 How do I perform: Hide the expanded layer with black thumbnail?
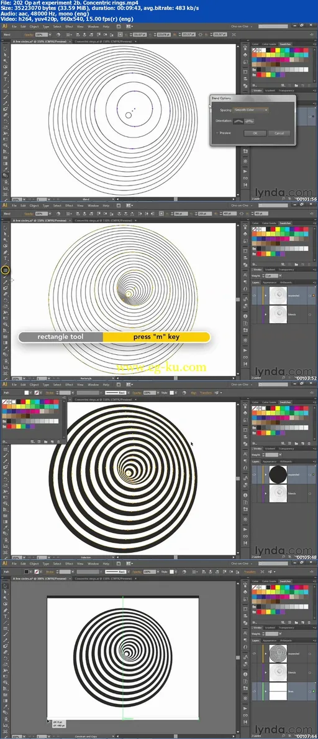pos(255,474)
